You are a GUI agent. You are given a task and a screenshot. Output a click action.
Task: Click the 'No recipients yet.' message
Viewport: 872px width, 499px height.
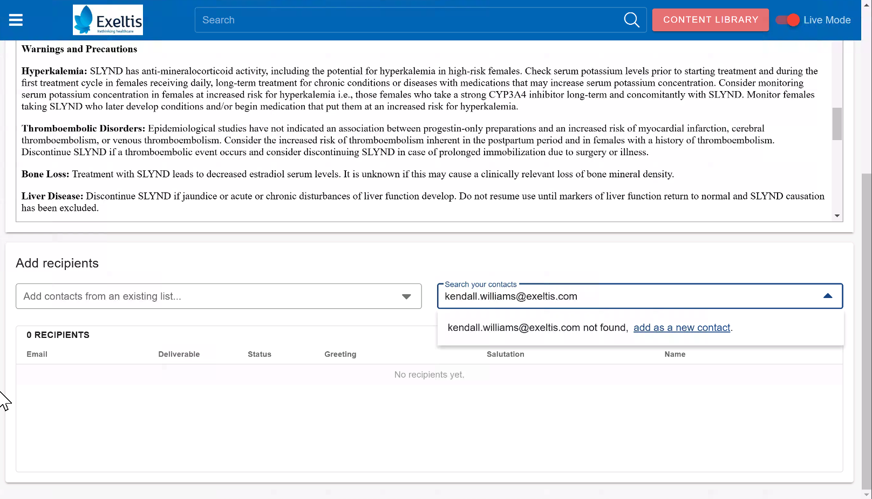pos(429,375)
